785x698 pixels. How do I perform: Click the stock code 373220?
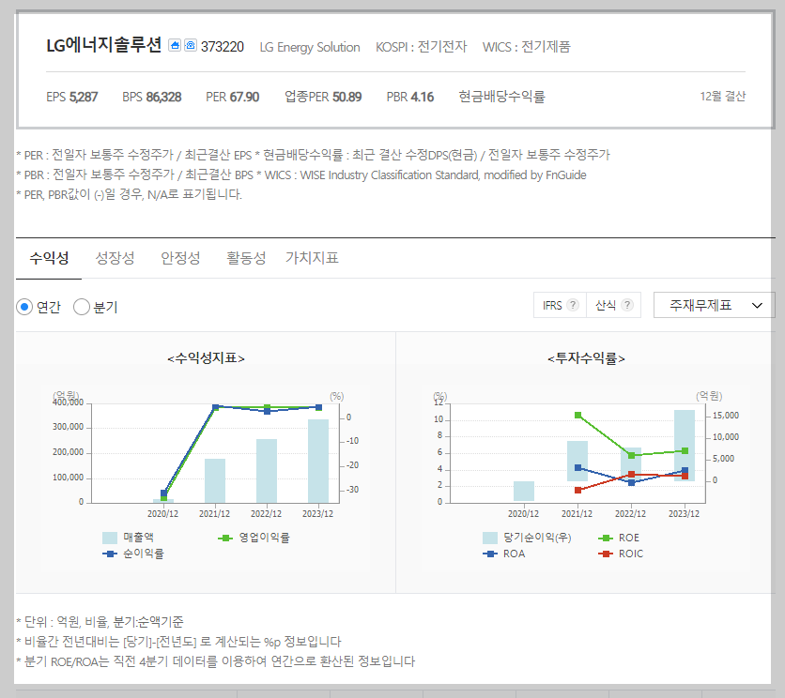[223, 47]
